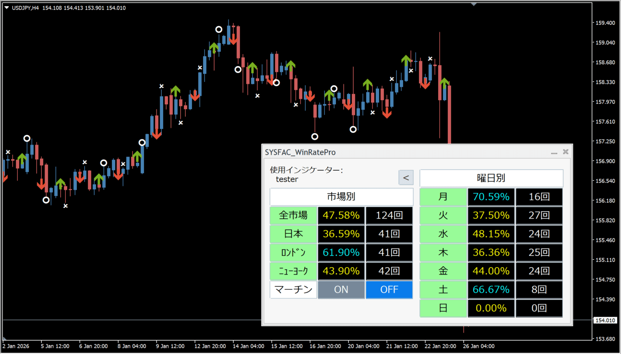Enable マーチン by clicking ON
621x354 pixels.
(x=341, y=289)
